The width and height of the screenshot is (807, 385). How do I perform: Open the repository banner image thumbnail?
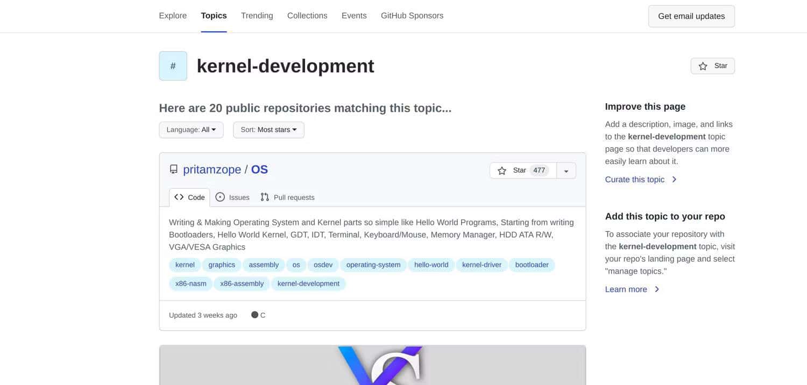click(x=372, y=365)
